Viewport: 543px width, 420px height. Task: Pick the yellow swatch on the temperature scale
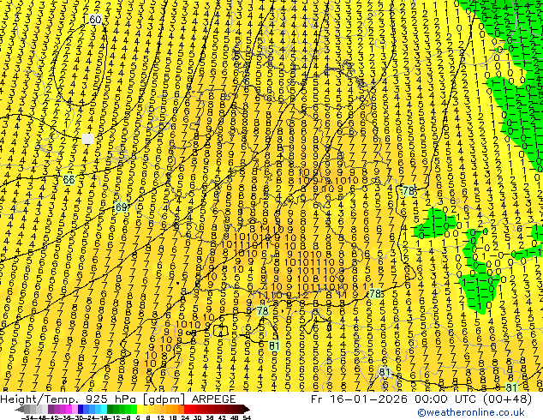140,409
